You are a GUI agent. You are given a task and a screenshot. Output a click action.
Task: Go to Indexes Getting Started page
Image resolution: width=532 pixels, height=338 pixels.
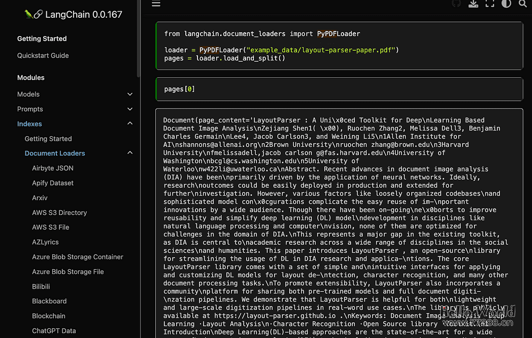[48, 138]
